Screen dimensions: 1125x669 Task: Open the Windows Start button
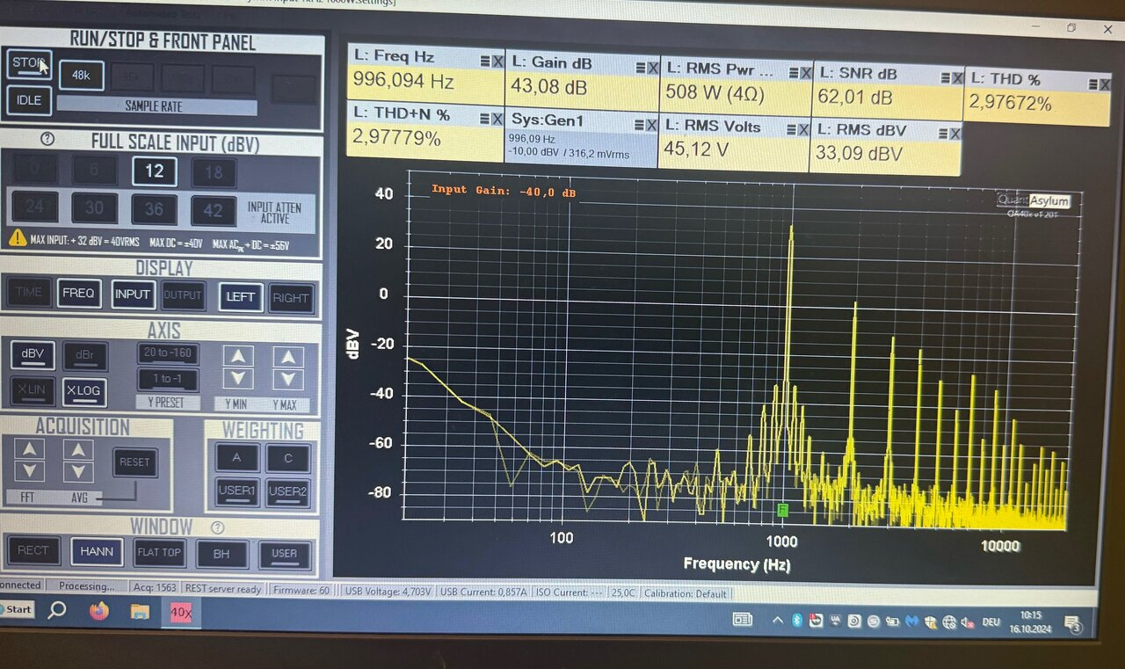point(16,608)
